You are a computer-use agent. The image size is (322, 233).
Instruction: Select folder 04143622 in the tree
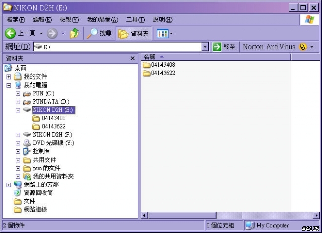click(54, 126)
